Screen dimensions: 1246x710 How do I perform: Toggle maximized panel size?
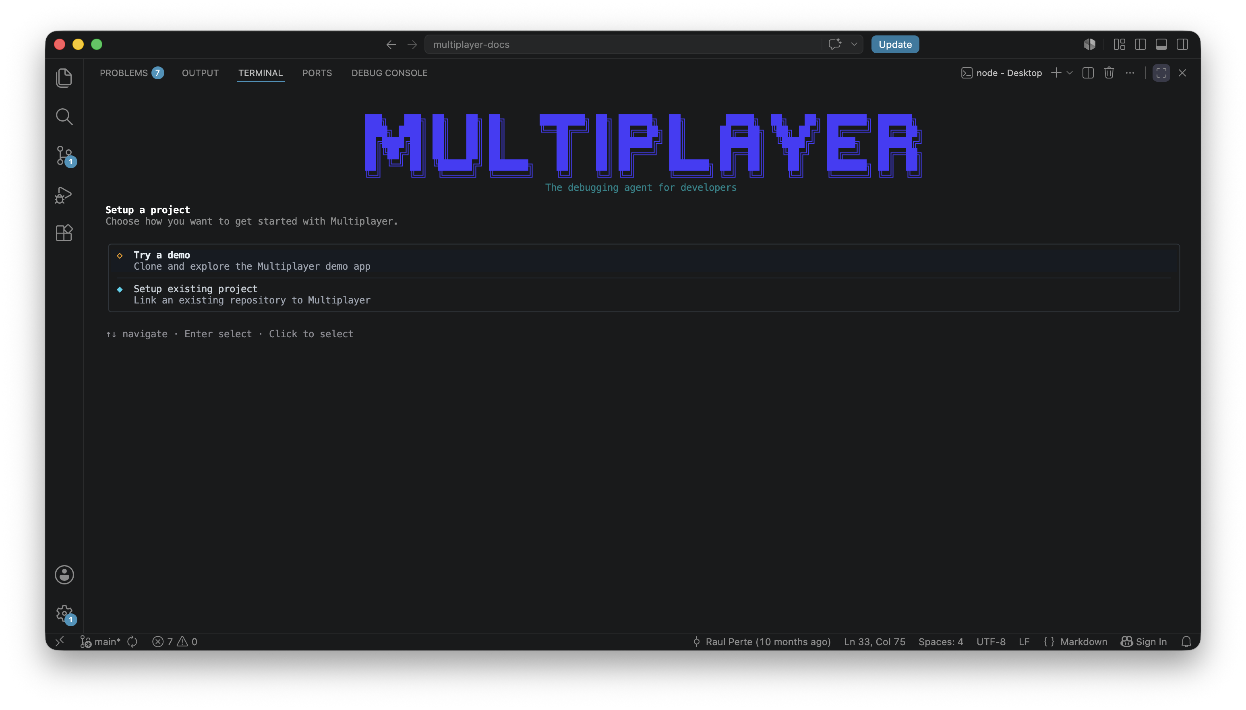point(1161,73)
